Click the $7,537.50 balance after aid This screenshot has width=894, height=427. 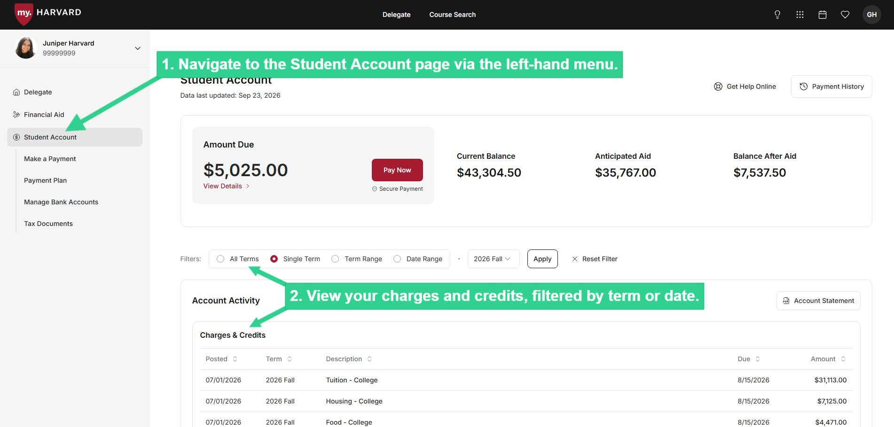(x=760, y=172)
